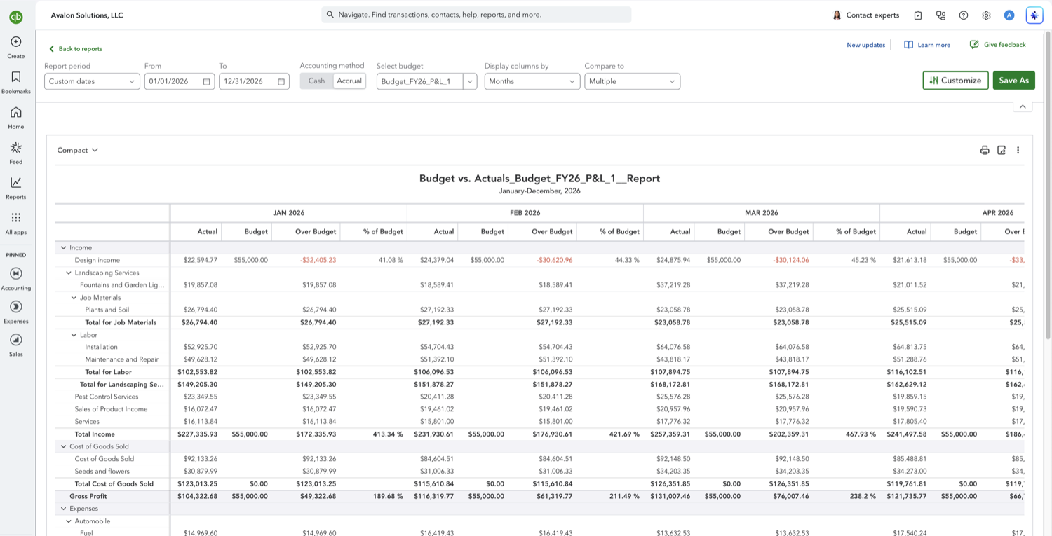Open the Select budget dropdown arrow

coord(471,81)
